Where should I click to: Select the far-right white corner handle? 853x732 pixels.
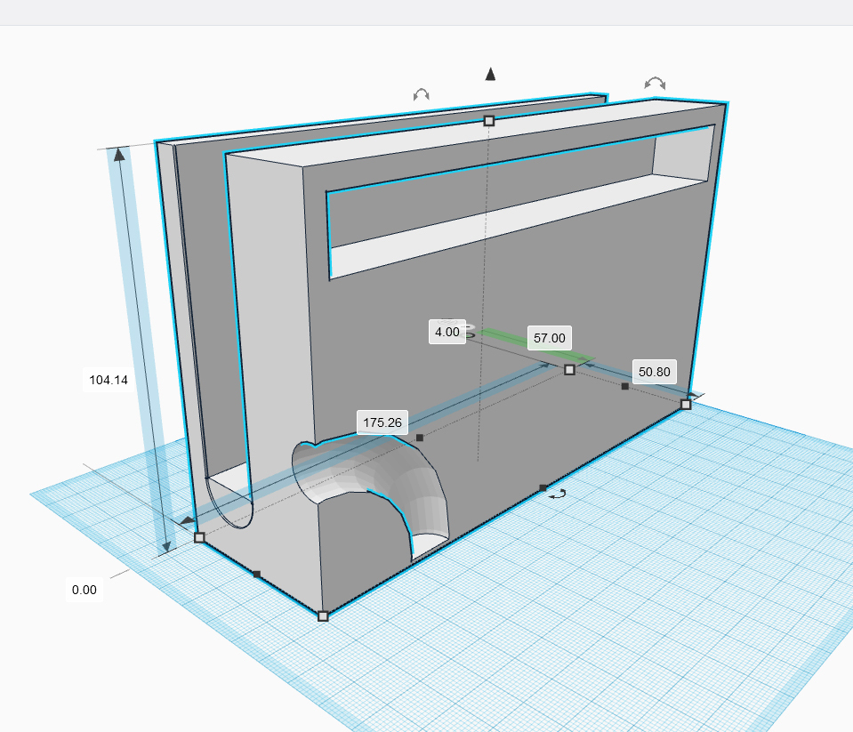click(x=686, y=404)
